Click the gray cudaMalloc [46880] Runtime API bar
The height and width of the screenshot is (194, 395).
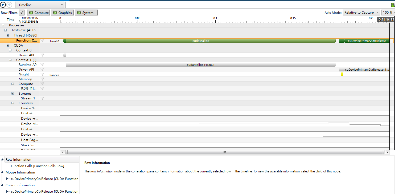coord(201,65)
